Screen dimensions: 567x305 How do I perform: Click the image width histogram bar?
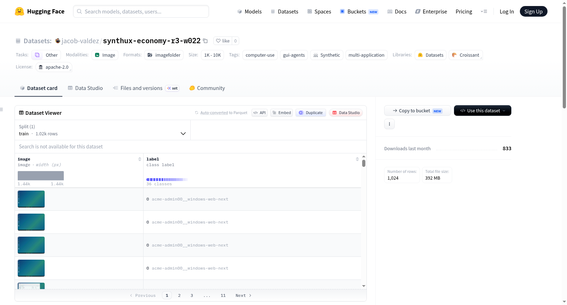coord(41,176)
